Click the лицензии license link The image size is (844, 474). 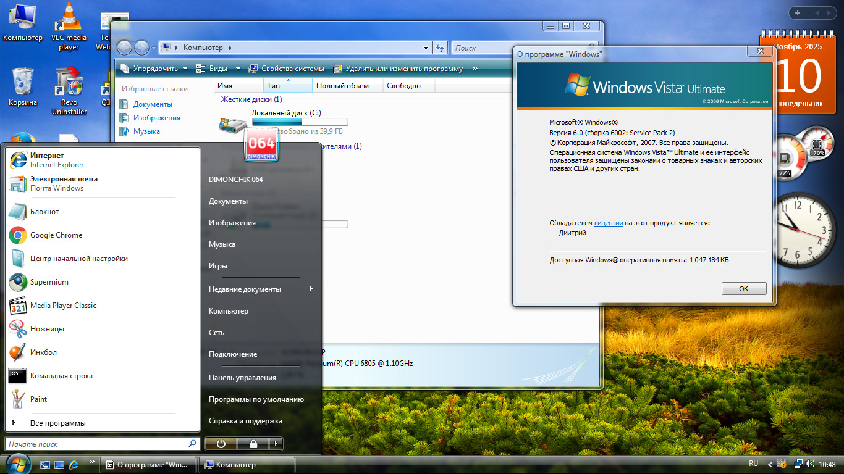(x=608, y=223)
